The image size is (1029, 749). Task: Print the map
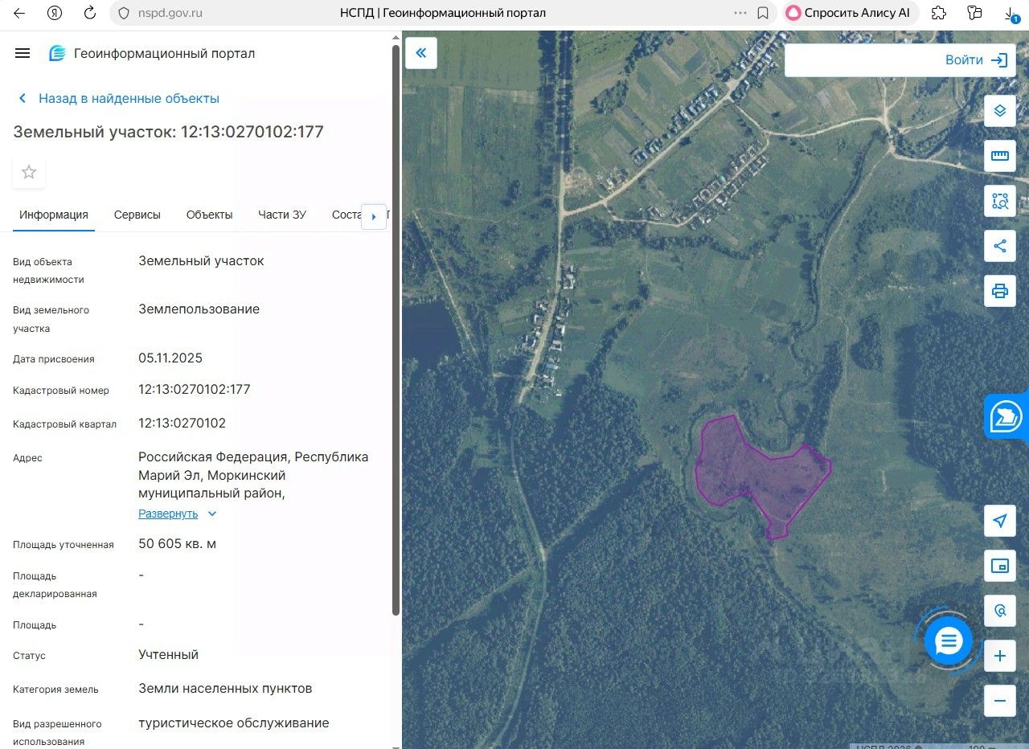[1000, 291]
